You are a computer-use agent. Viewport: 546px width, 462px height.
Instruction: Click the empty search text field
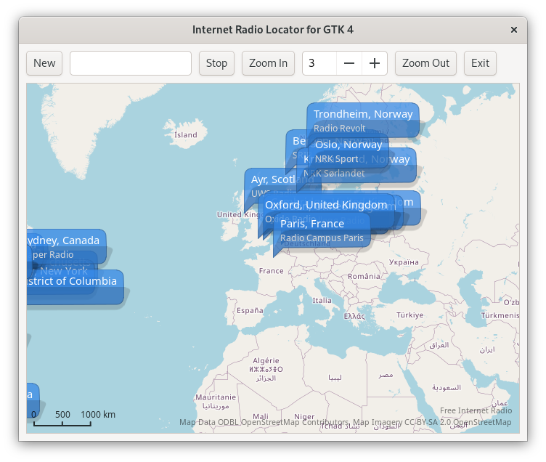point(131,63)
